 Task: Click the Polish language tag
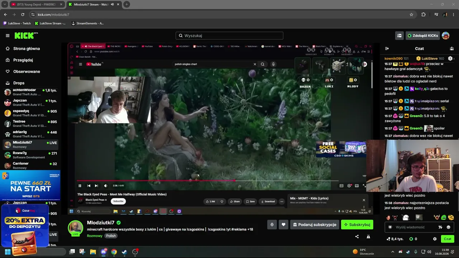111,236
